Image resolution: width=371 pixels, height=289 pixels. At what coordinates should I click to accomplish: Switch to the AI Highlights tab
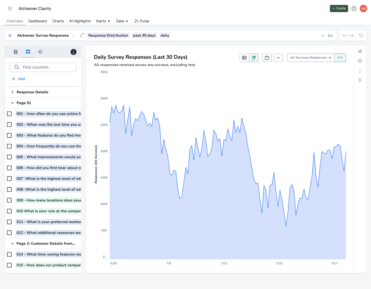(80, 21)
